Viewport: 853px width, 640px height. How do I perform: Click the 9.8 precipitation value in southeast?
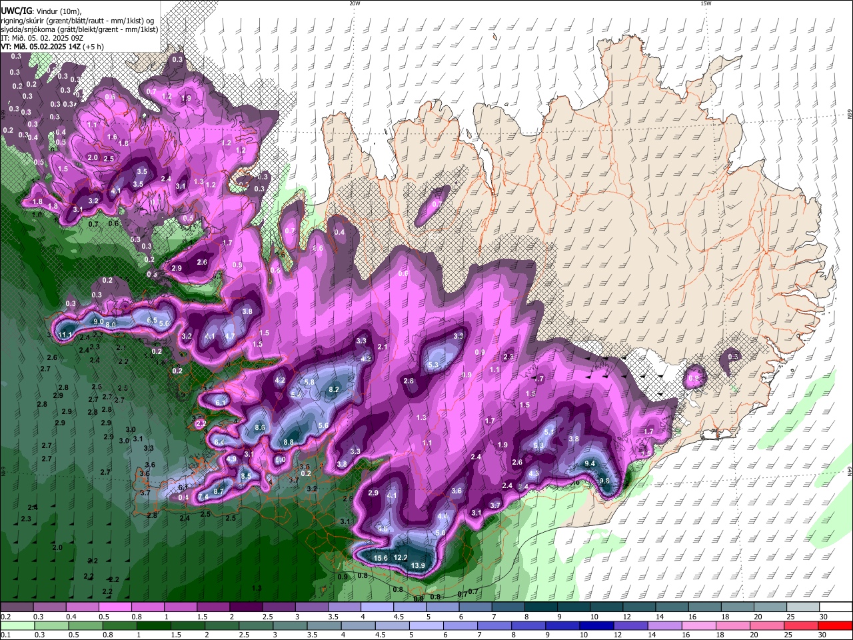point(604,481)
